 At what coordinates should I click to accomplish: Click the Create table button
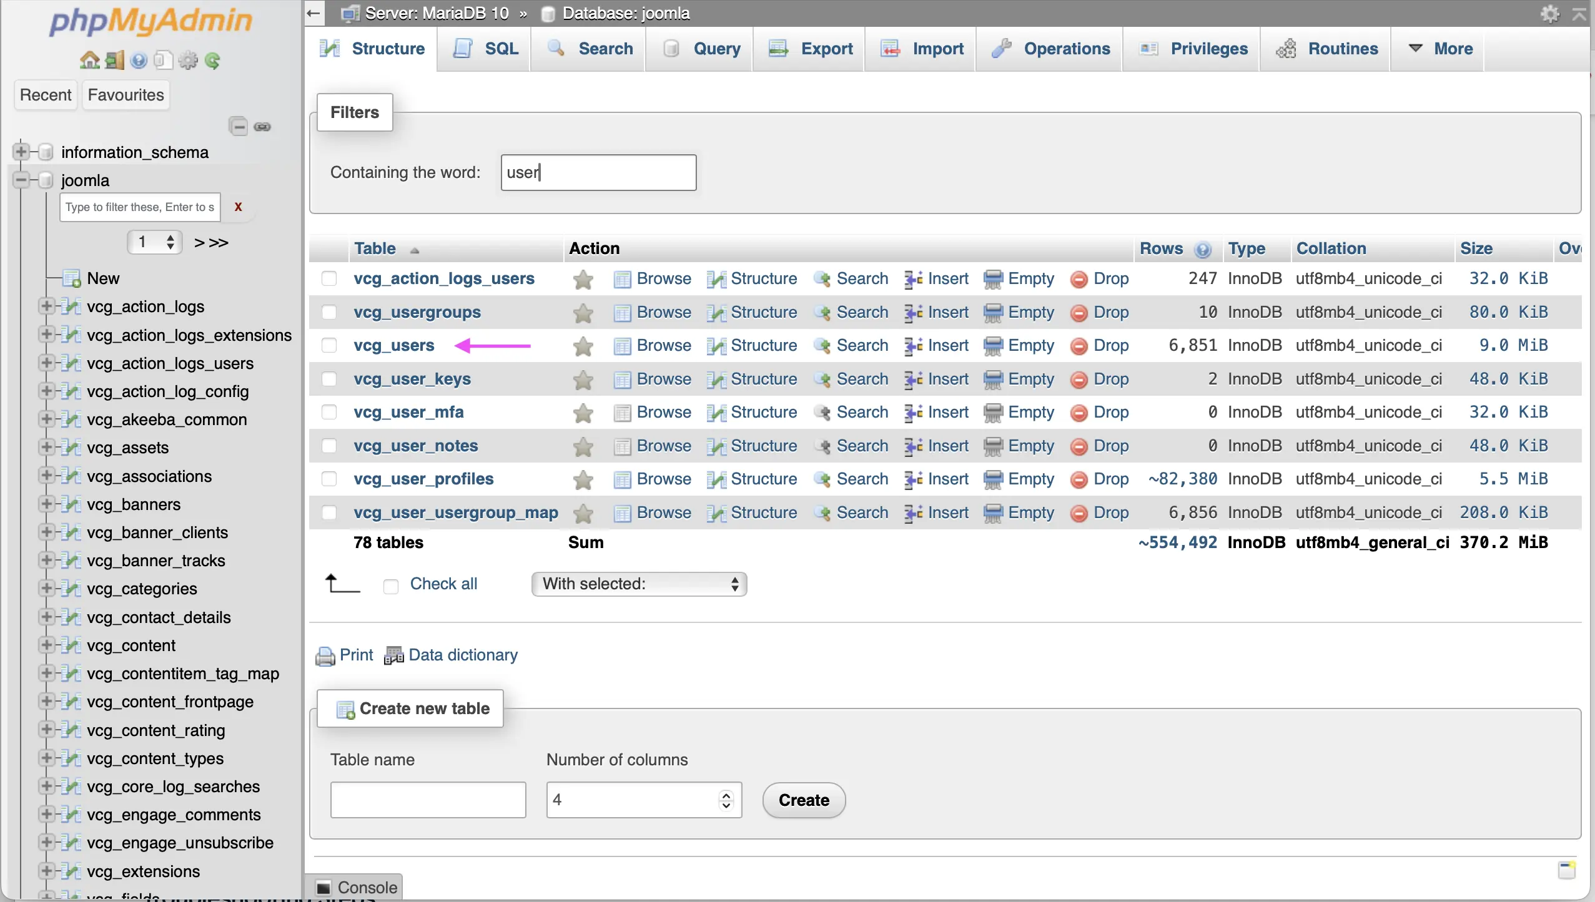pyautogui.click(x=803, y=800)
